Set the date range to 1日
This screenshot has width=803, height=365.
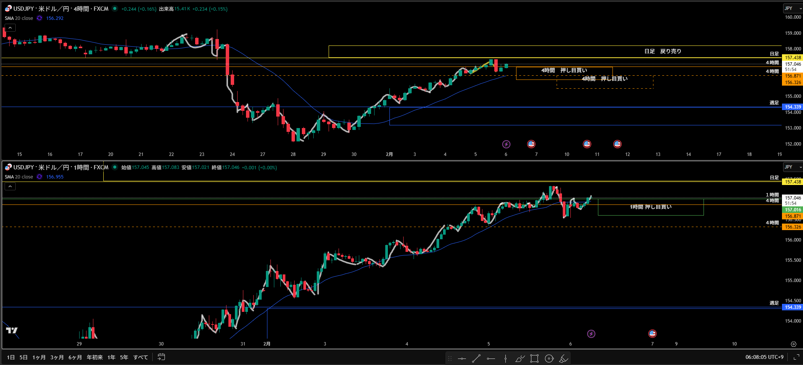point(11,357)
